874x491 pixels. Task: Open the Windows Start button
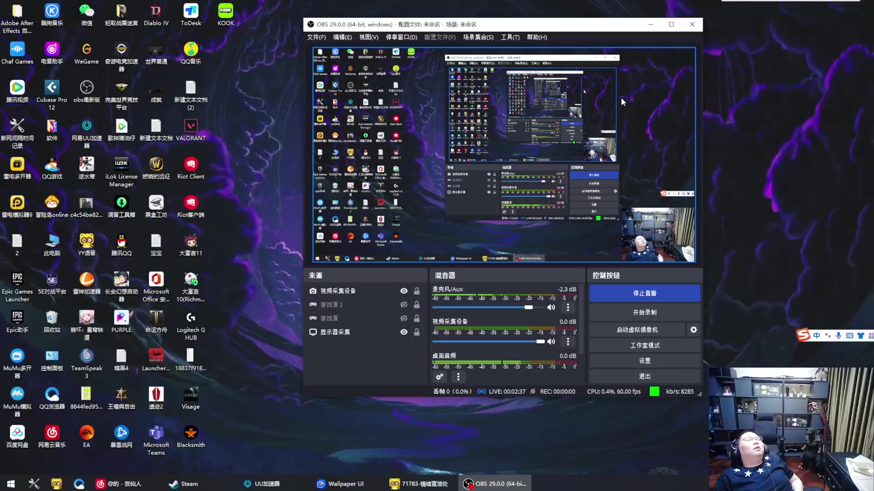11,484
